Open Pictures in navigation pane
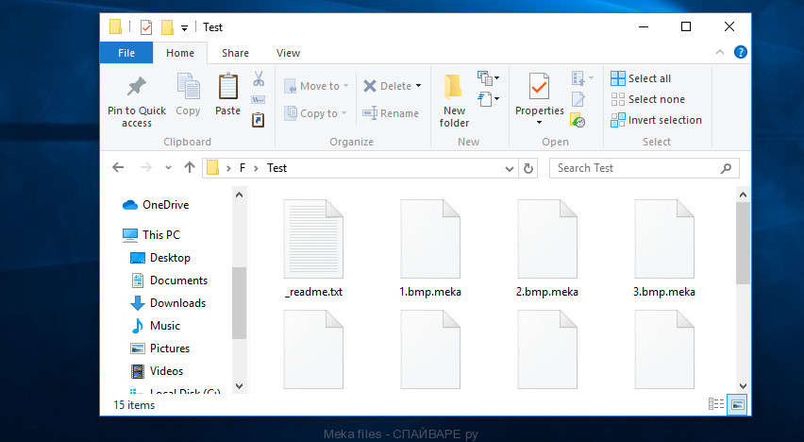The height and width of the screenshot is (442, 804). point(160,348)
